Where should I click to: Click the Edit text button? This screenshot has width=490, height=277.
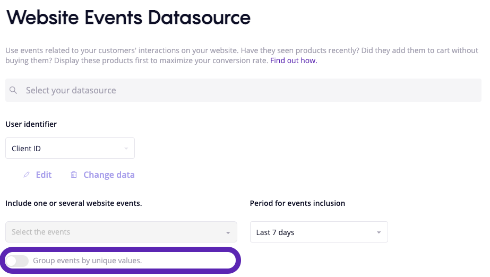click(x=44, y=175)
